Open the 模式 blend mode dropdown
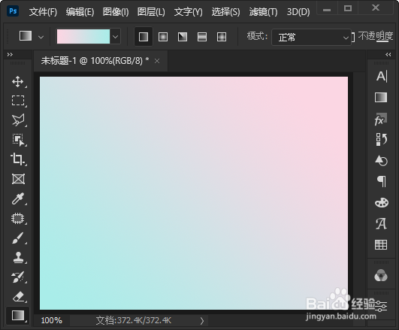This screenshot has height=330, width=399. (312, 38)
